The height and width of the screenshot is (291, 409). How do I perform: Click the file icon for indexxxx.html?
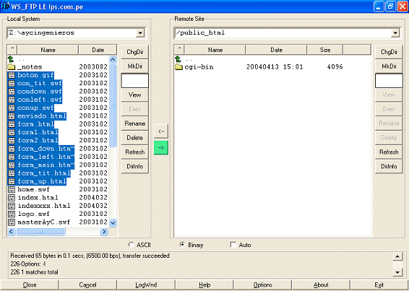pos(12,206)
